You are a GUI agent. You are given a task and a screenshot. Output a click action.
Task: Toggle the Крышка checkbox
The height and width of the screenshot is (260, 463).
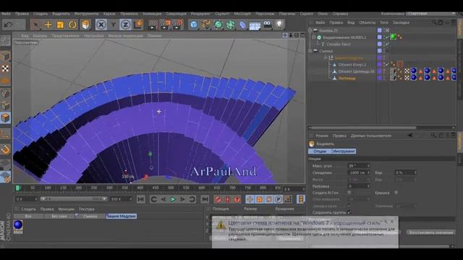[396, 193]
